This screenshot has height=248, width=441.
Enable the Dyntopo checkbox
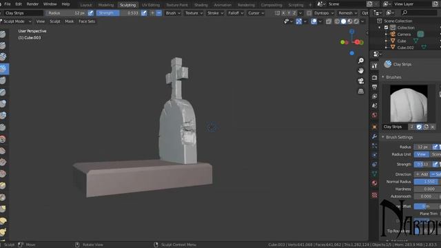click(309, 13)
